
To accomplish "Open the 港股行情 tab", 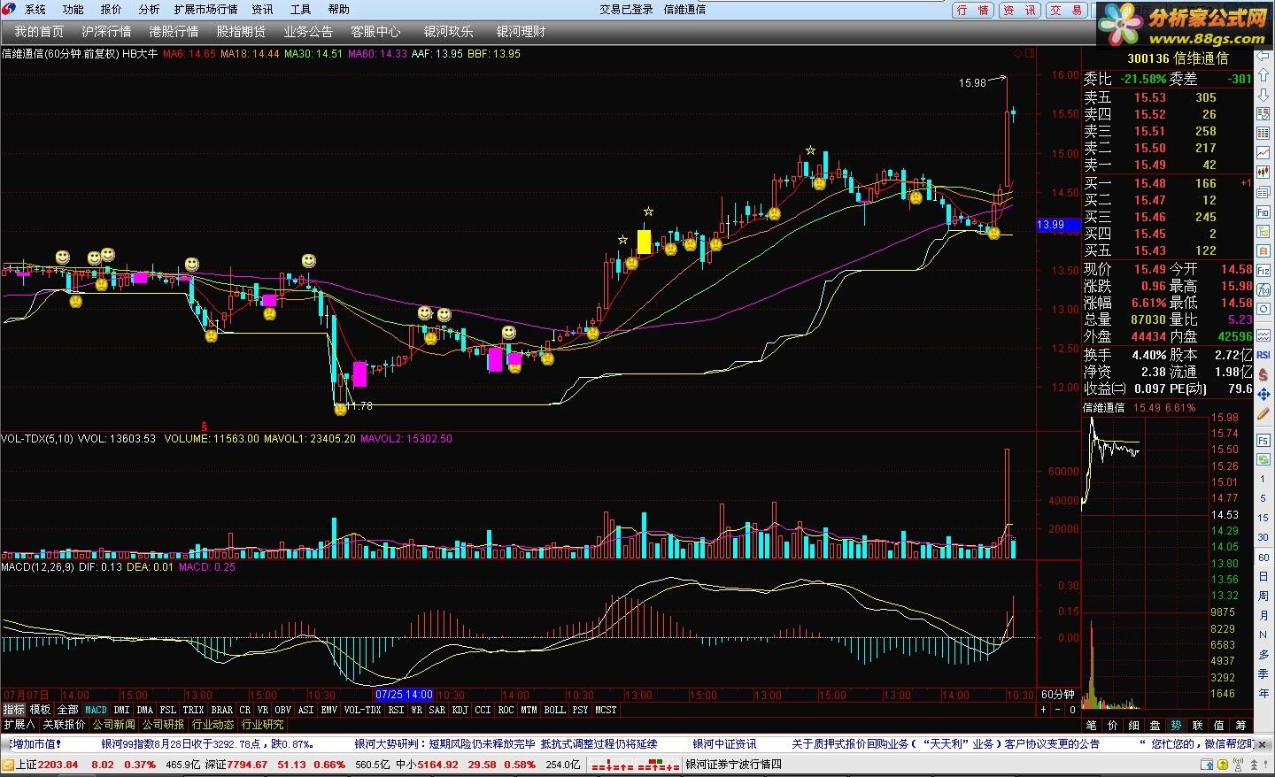I will pos(174,32).
